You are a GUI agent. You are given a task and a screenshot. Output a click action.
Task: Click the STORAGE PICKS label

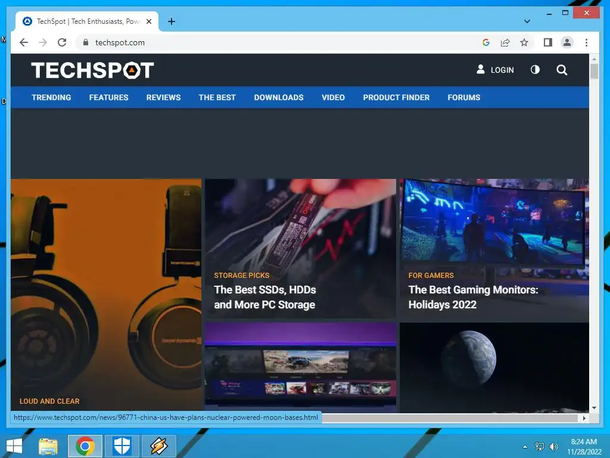pyautogui.click(x=242, y=276)
